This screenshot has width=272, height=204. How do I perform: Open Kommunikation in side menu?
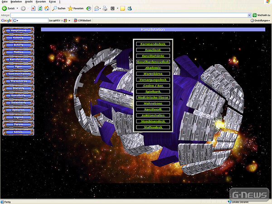coord(19,74)
